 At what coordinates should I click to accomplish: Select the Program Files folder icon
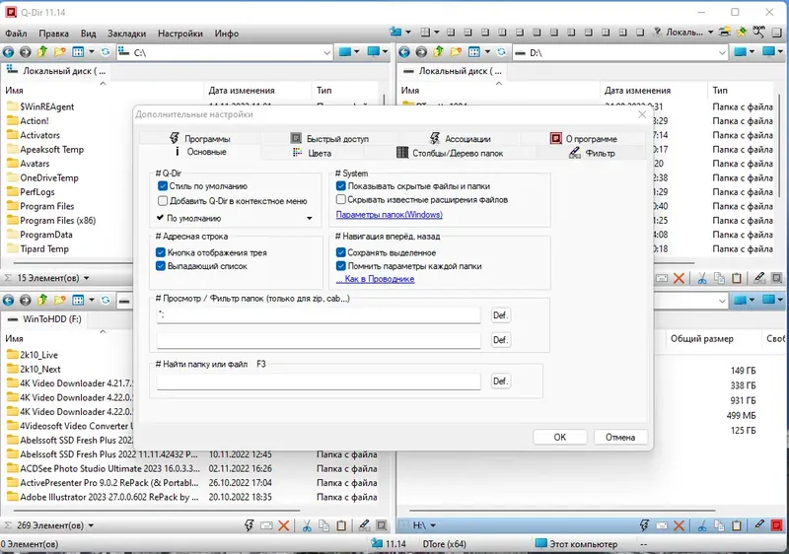pyautogui.click(x=13, y=206)
